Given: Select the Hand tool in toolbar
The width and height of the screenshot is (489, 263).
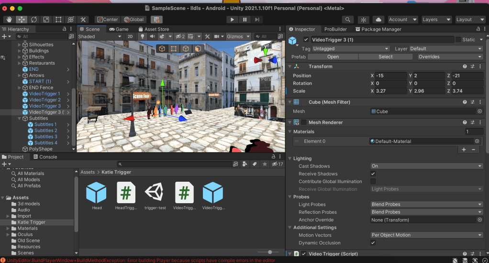Looking at the screenshot, I should pyautogui.click(x=9, y=20).
